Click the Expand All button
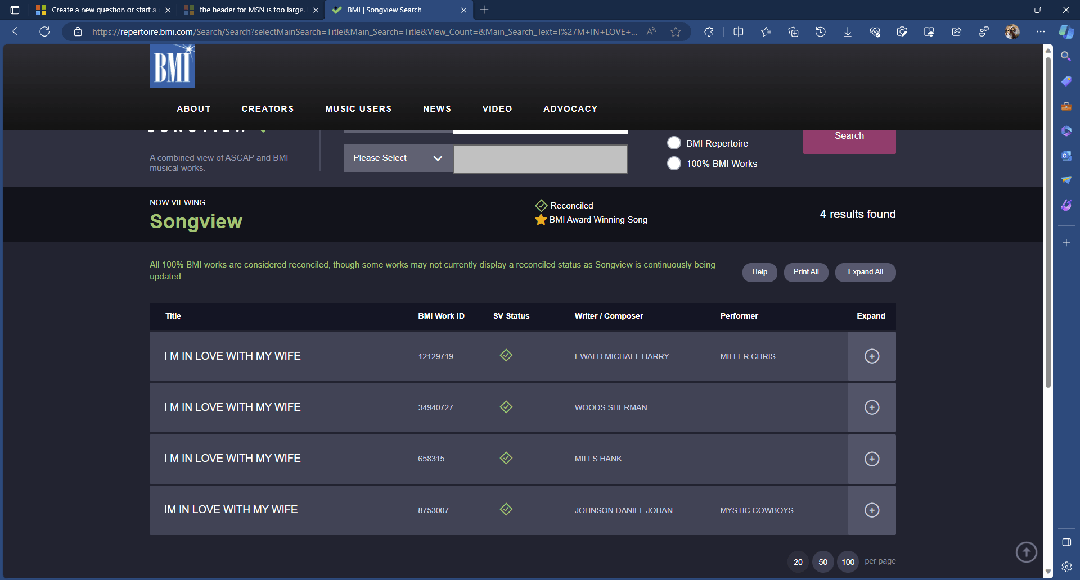 [x=866, y=273]
